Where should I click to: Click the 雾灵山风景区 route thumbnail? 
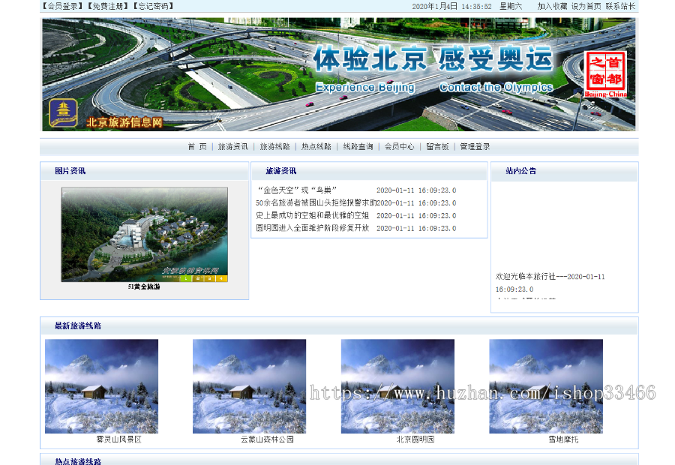click(x=101, y=386)
